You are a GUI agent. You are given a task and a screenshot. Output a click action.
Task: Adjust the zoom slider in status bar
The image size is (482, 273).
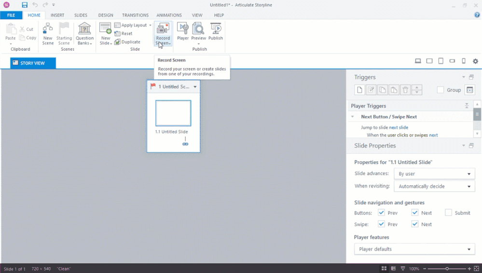[x=447, y=269]
